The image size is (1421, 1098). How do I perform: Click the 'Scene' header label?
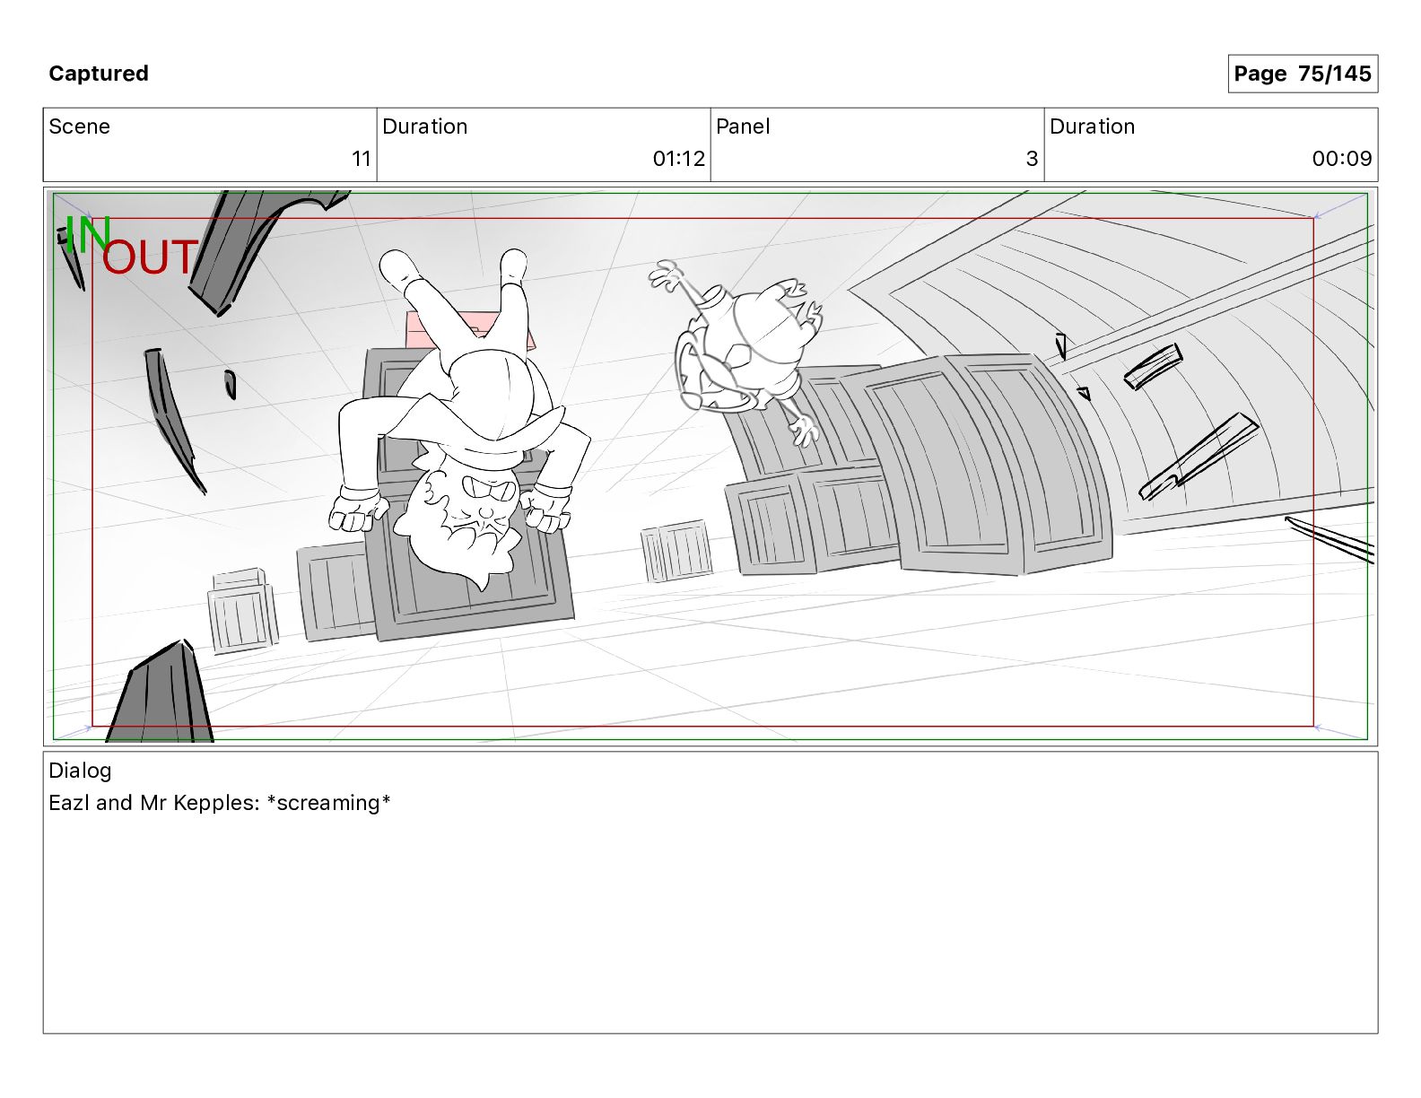pyautogui.click(x=80, y=126)
